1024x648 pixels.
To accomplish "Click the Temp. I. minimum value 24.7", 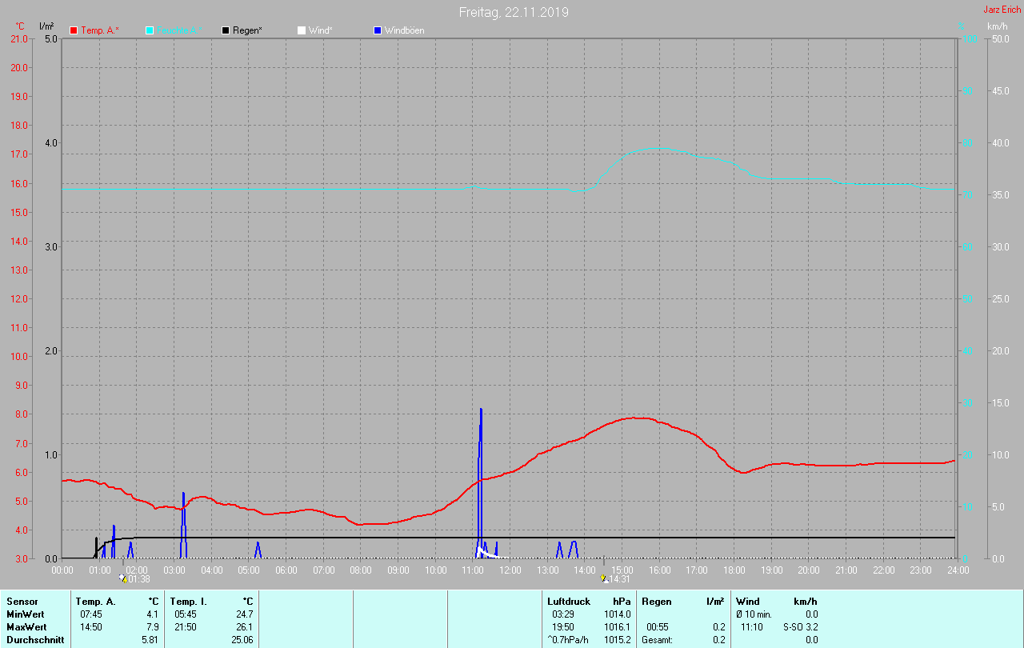I will point(244,614).
